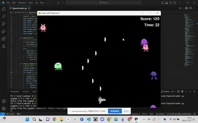
Task: Toggle the bottom panel layout
Action: [x=167, y=3]
